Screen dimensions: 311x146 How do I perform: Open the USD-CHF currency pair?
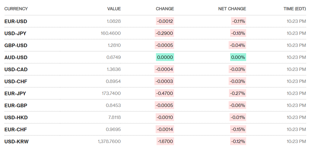(16, 81)
